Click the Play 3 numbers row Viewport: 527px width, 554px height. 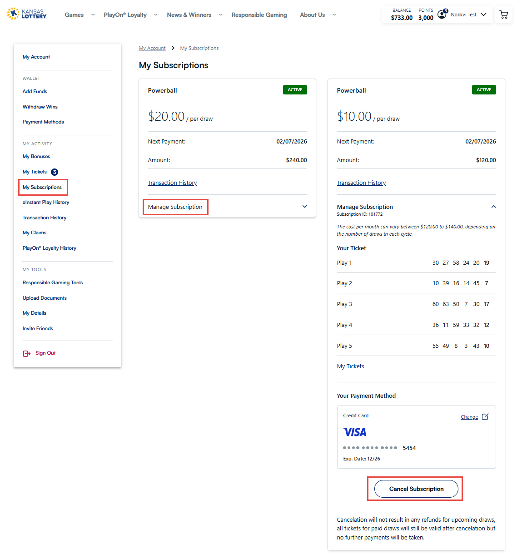(416, 304)
